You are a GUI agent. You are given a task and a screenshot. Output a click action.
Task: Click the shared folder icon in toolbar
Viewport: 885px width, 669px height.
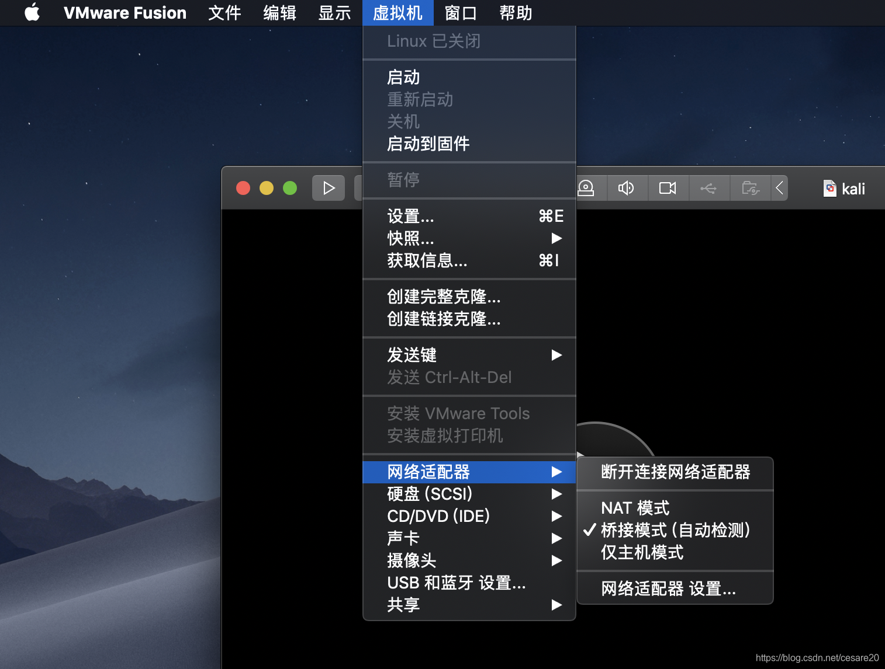750,188
